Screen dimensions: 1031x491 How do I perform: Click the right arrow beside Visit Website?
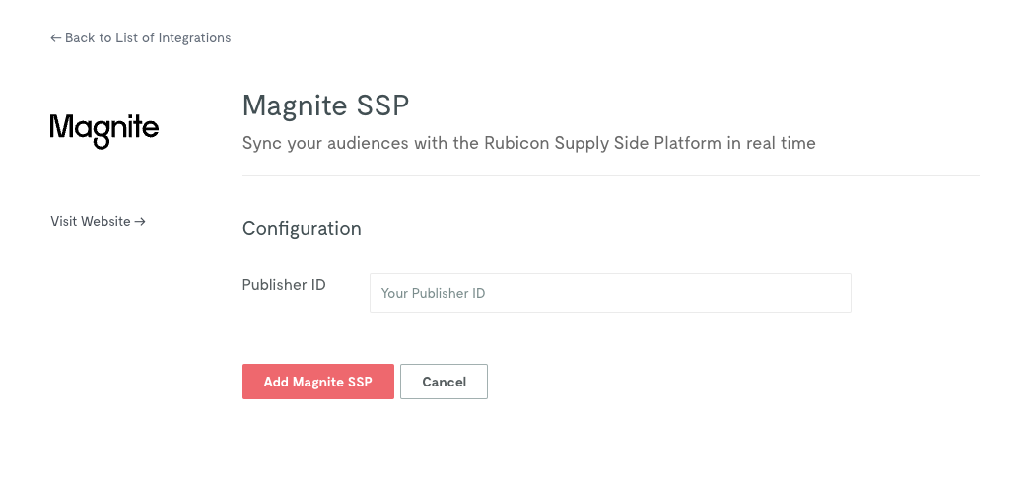[x=139, y=222]
